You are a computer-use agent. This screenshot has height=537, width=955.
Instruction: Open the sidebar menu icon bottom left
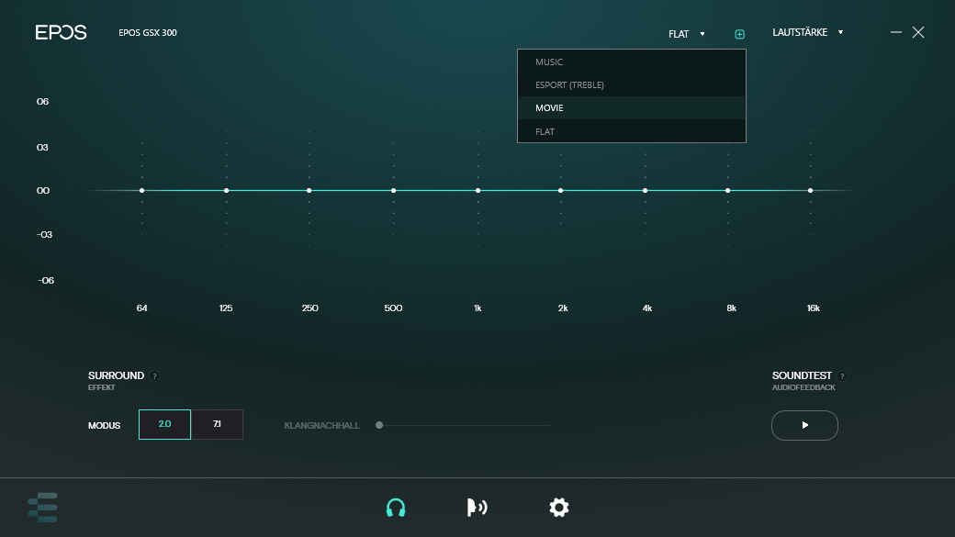[x=42, y=508]
